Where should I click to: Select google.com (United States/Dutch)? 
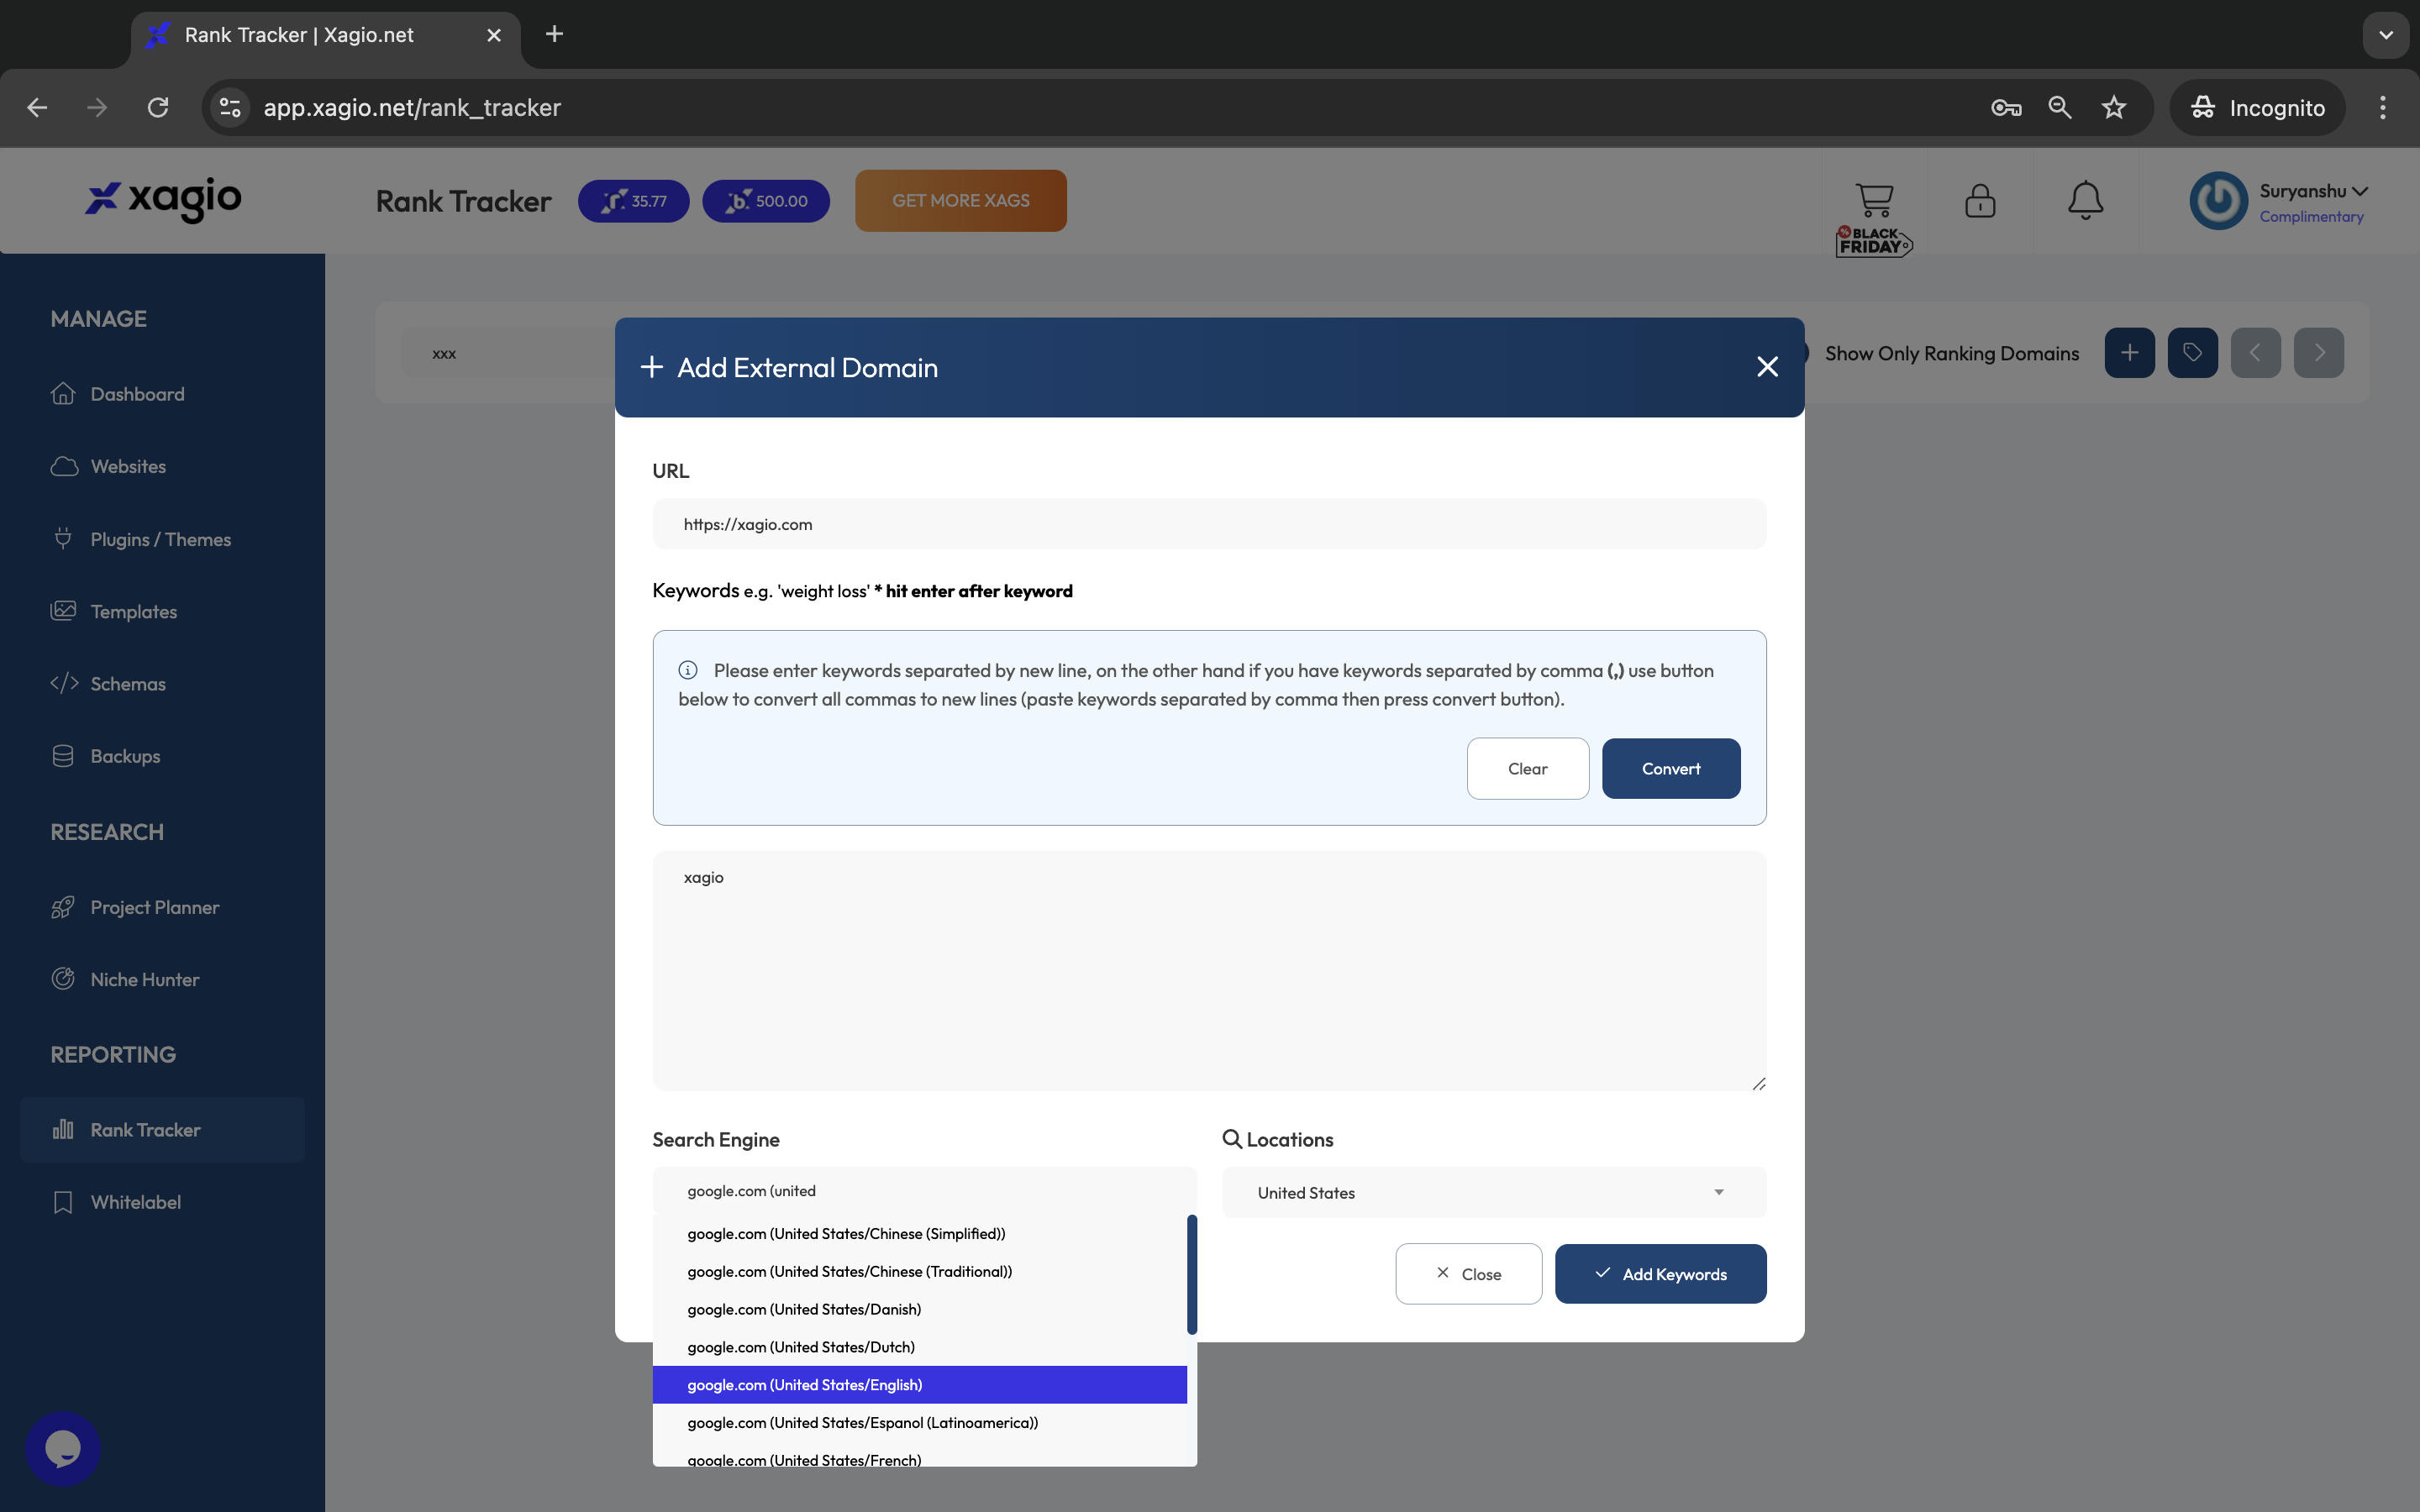pyautogui.click(x=919, y=1347)
